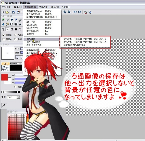Select the thin brush tool

(8, 20)
